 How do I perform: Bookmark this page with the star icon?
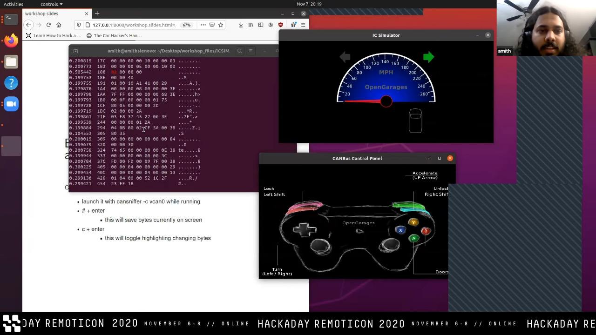[221, 25]
